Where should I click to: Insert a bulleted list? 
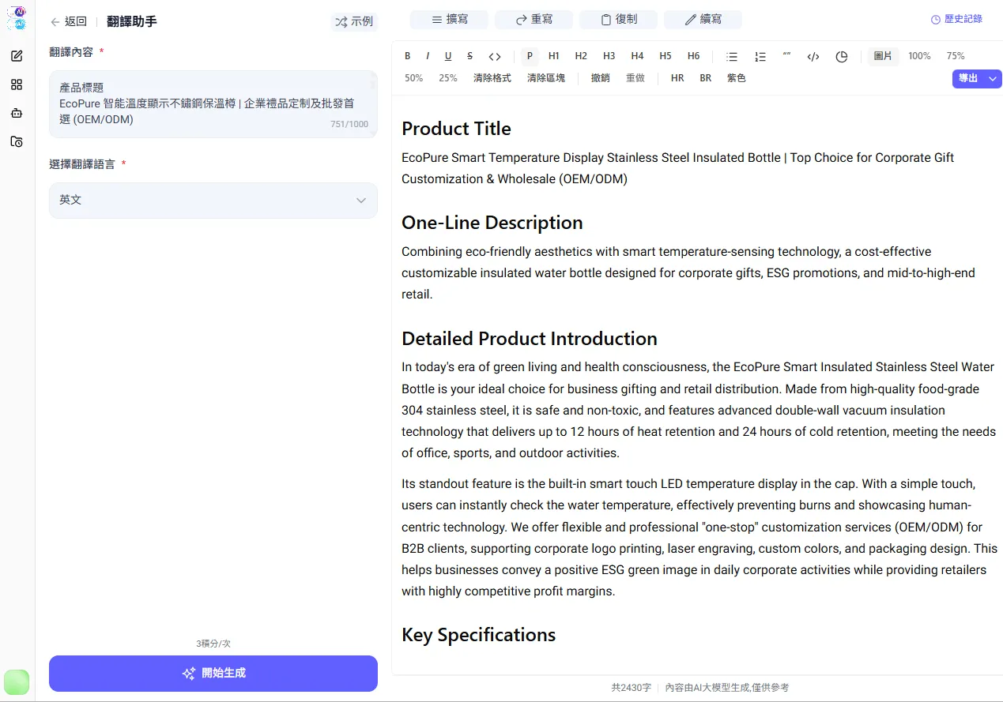pos(732,57)
